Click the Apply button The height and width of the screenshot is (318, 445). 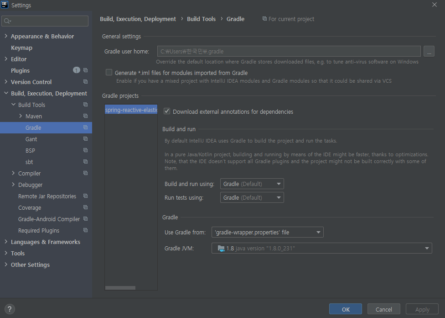422,309
